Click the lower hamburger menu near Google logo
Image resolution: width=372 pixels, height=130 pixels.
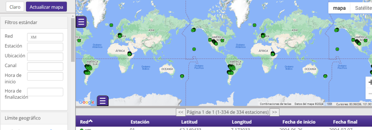pyautogui.click(x=103, y=100)
